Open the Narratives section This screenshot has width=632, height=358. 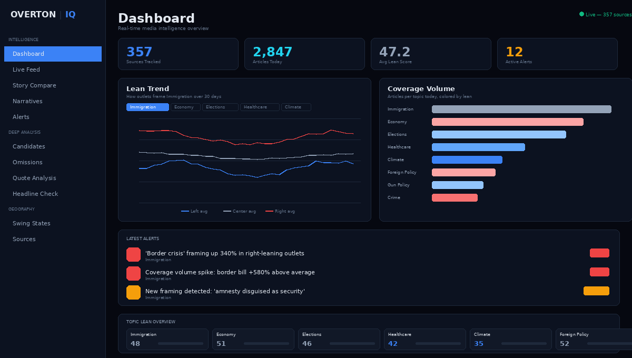coord(27,101)
